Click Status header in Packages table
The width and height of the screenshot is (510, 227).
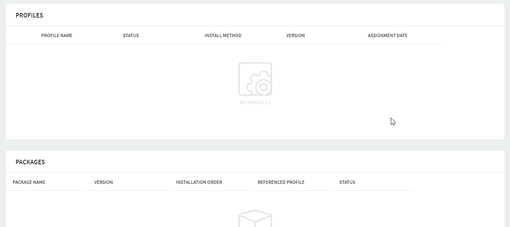[347, 182]
